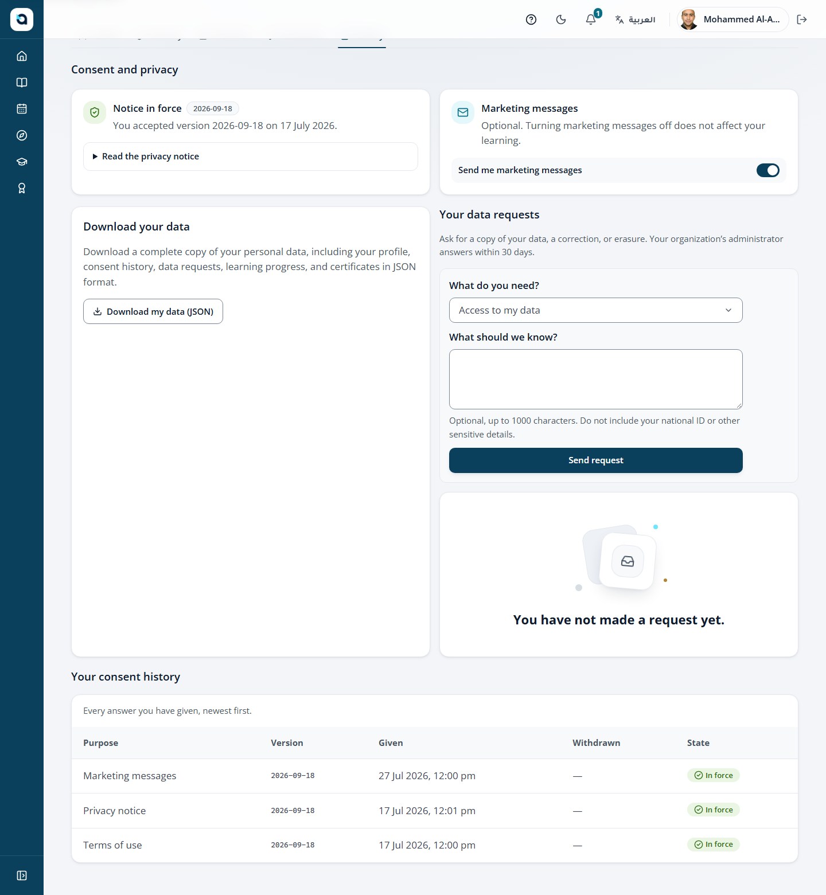Click the shield icon beside Notice in force
826x895 pixels.
coord(95,112)
